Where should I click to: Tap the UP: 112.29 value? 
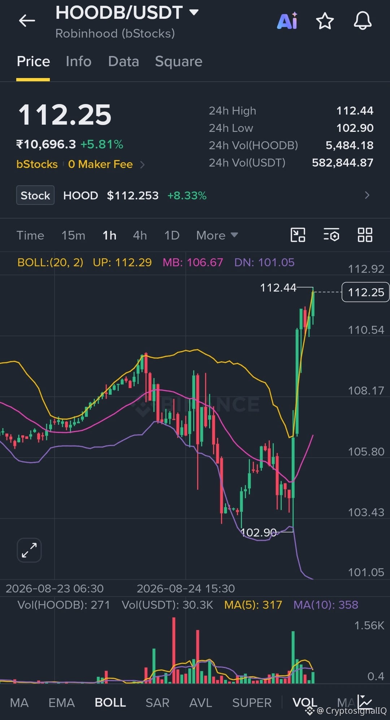(x=122, y=262)
